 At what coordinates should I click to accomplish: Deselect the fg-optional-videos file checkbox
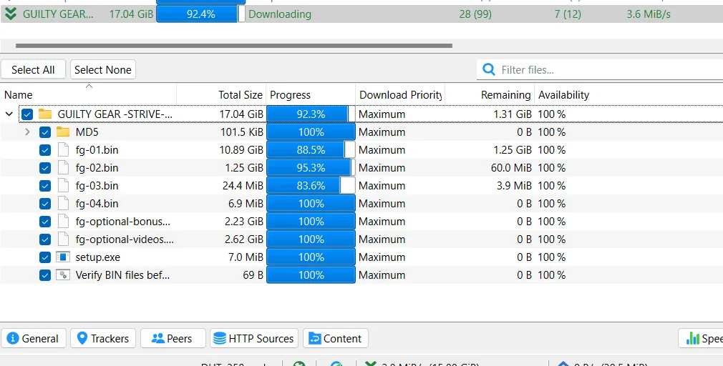pos(44,239)
